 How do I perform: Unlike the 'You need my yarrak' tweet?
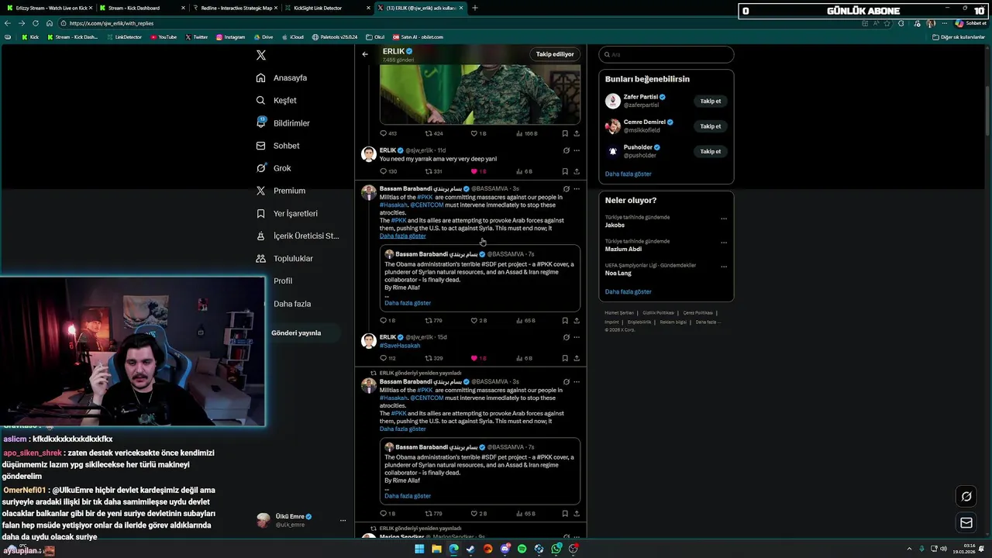pyautogui.click(x=479, y=171)
